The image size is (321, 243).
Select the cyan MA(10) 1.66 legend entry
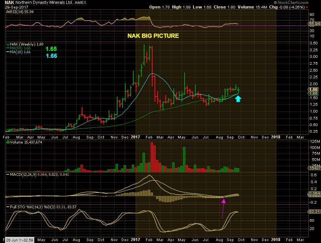click(18, 52)
